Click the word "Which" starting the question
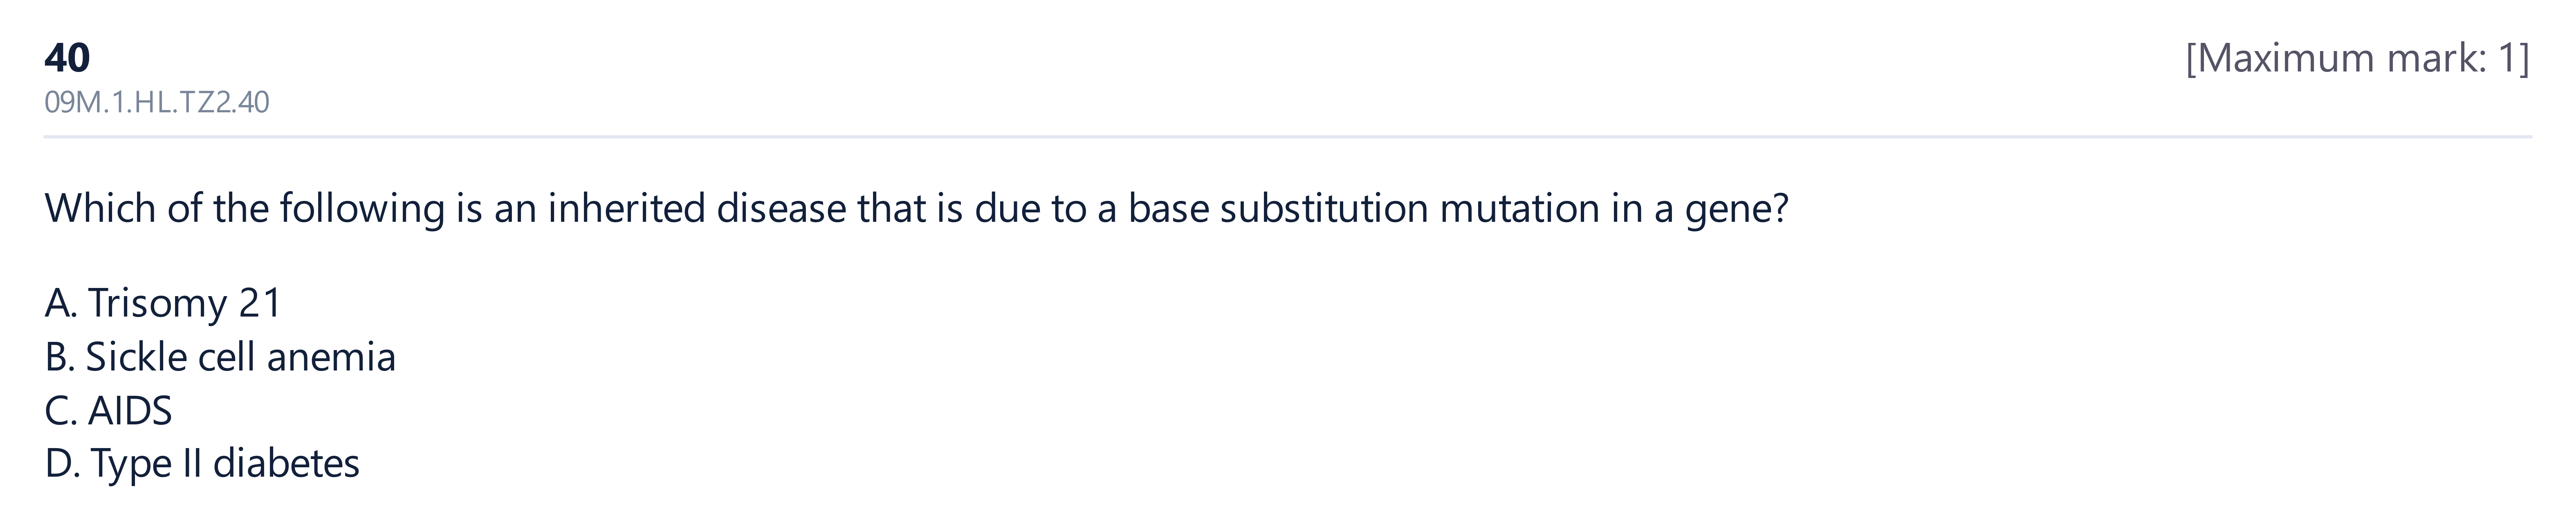The width and height of the screenshot is (2576, 531). pyautogui.click(x=100, y=209)
